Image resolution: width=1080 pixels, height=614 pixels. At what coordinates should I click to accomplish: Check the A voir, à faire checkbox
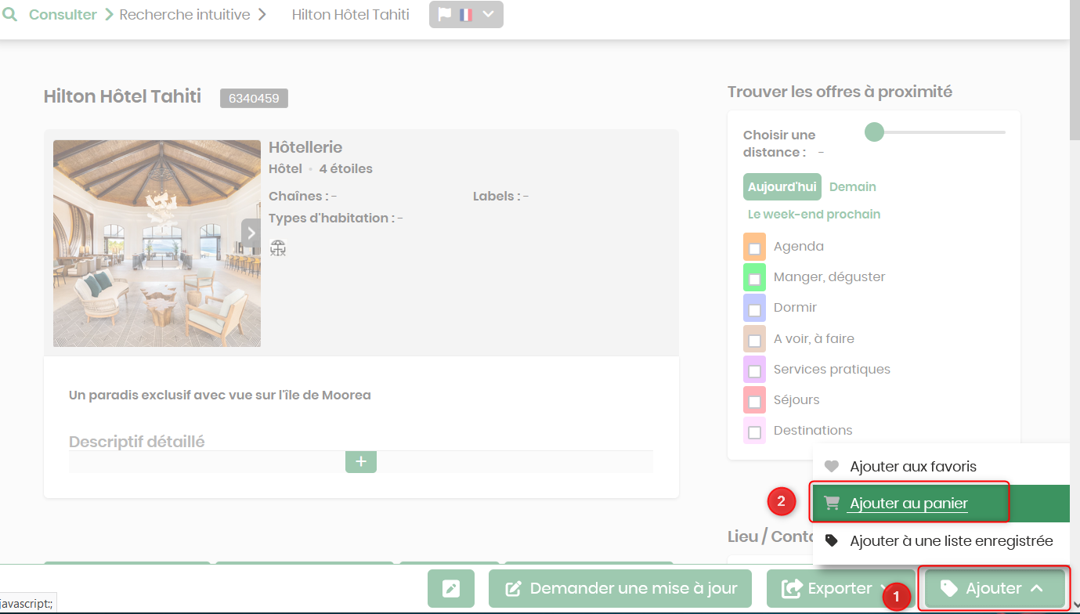[754, 341]
